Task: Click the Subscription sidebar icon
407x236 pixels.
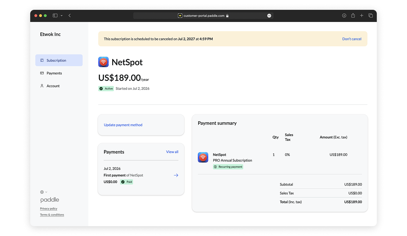Action: pos(42,60)
